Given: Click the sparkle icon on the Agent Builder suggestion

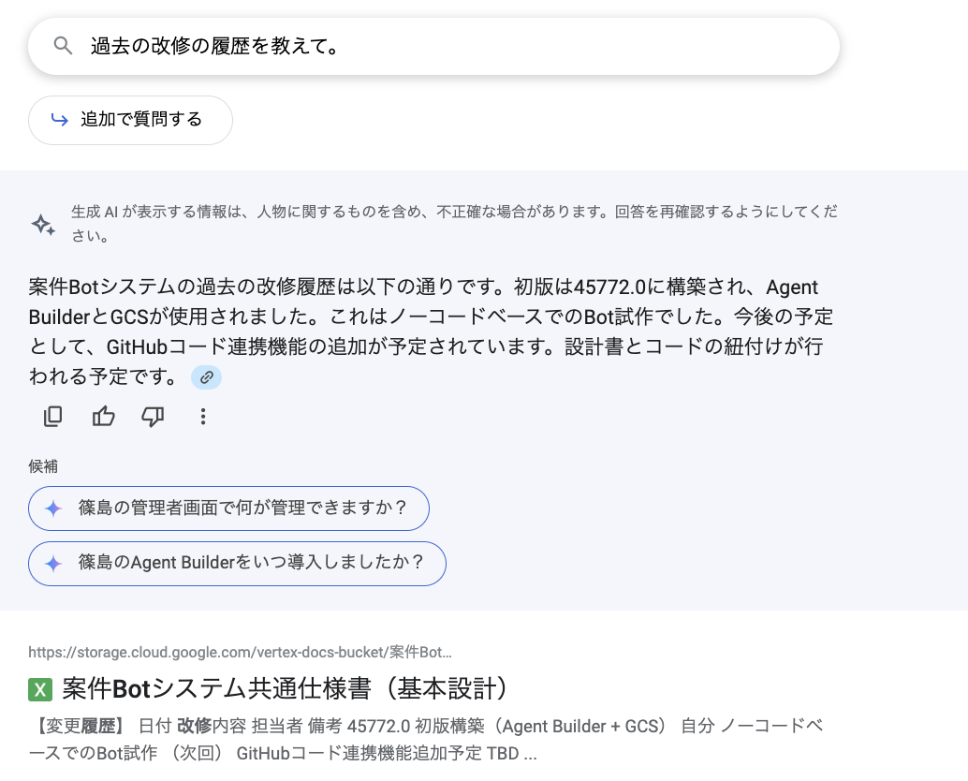Looking at the screenshot, I should pyautogui.click(x=53, y=563).
